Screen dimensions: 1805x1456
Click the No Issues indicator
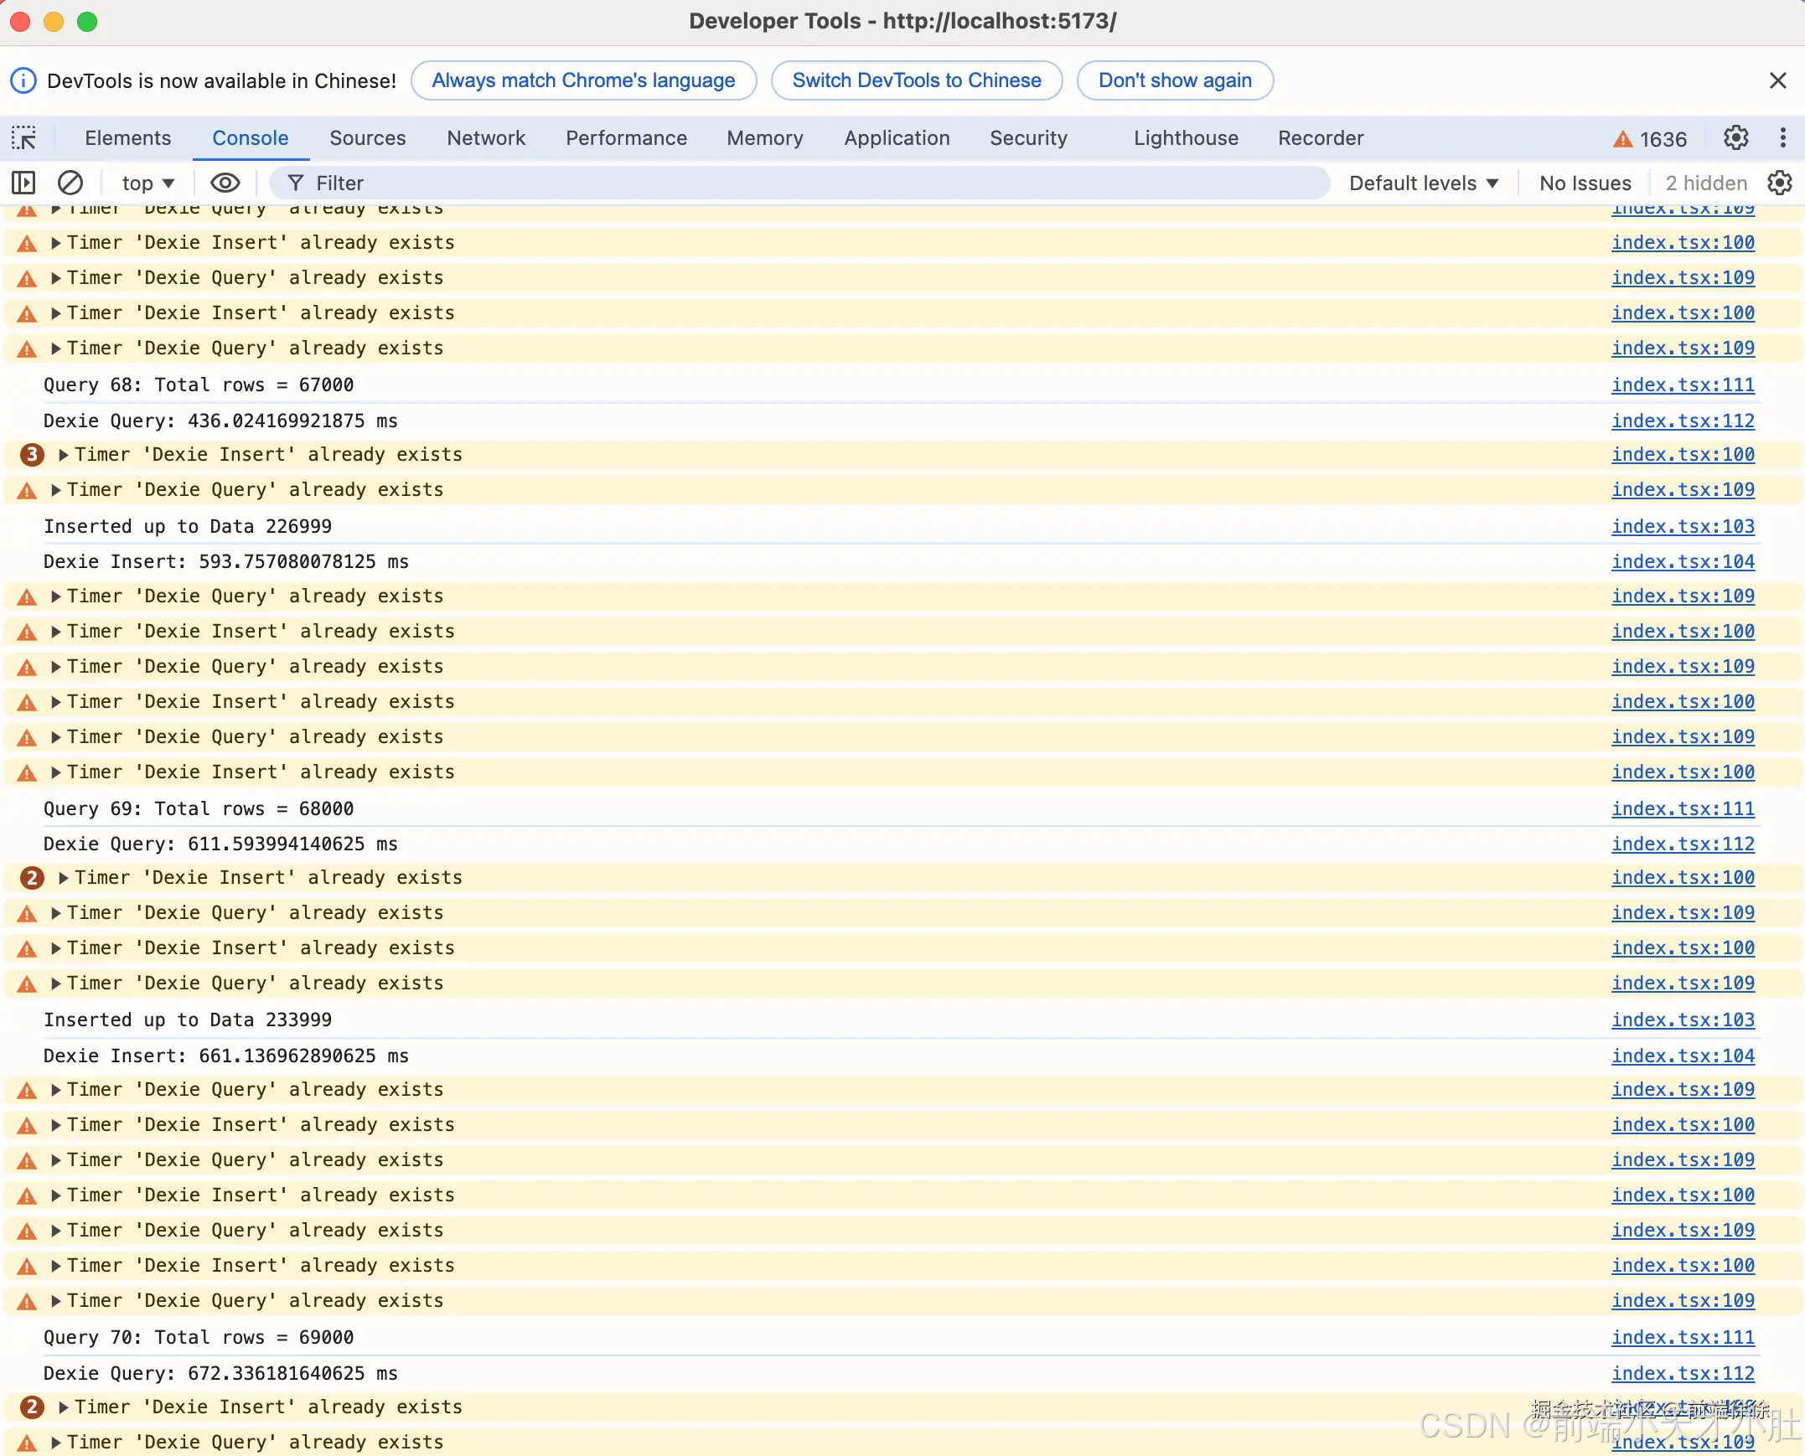click(x=1585, y=183)
